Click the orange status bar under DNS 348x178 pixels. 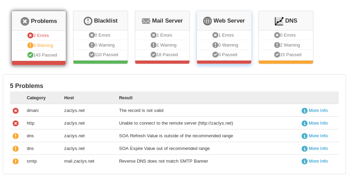pos(286,62)
